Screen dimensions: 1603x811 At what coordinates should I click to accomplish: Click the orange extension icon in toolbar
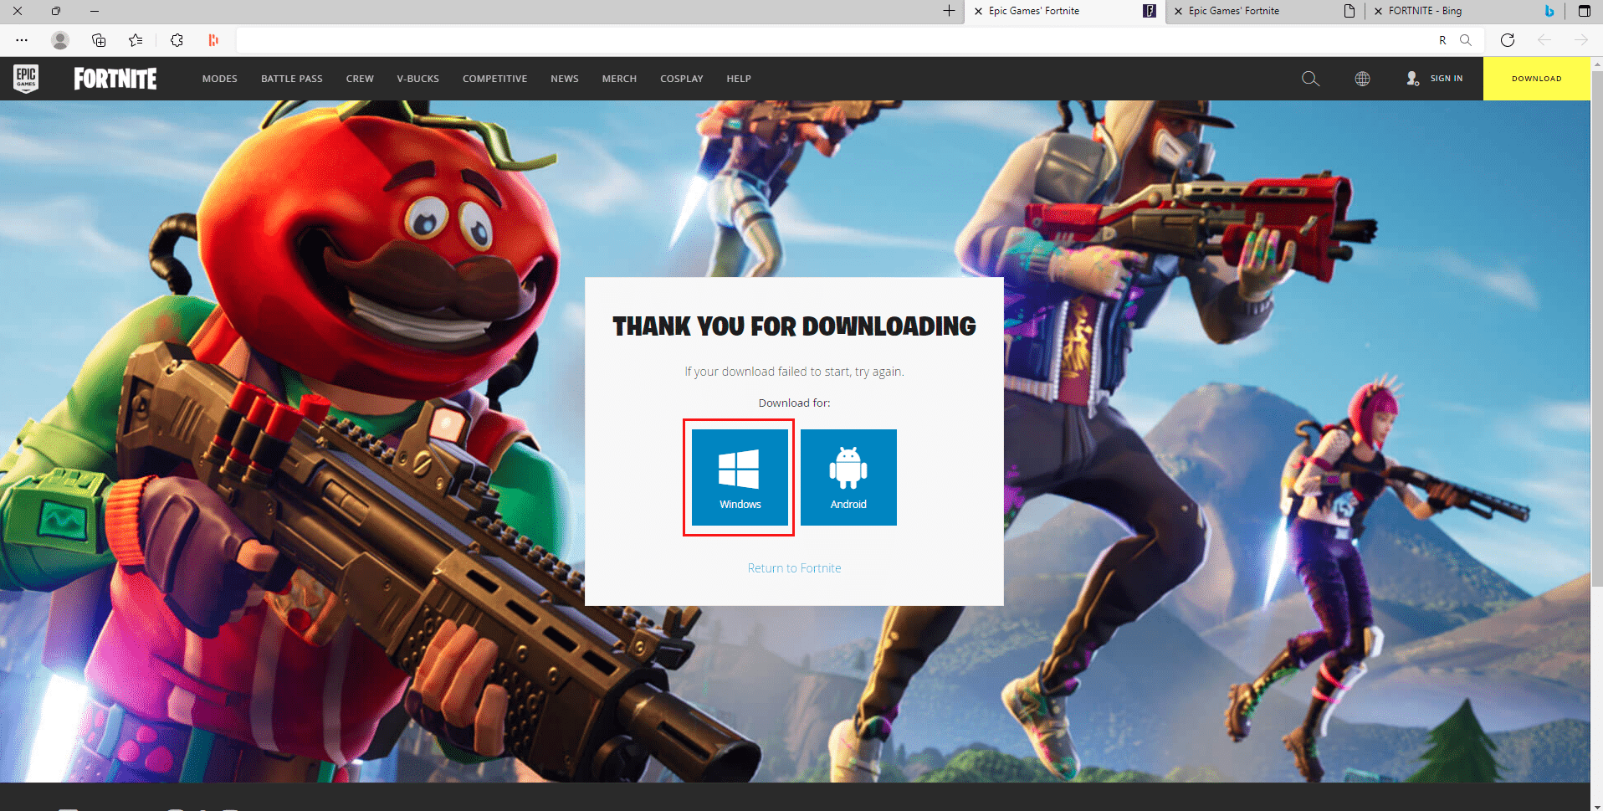[213, 40]
